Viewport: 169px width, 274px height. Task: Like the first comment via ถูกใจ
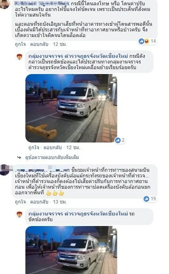[20, 44]
